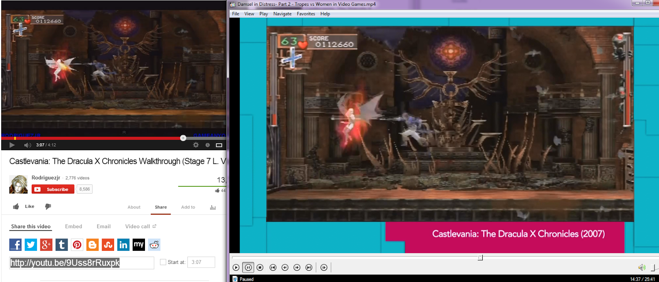Screen dimensions: 659x282
Task: Click the Frame step button in media player
Action: (x=324, y=268)
